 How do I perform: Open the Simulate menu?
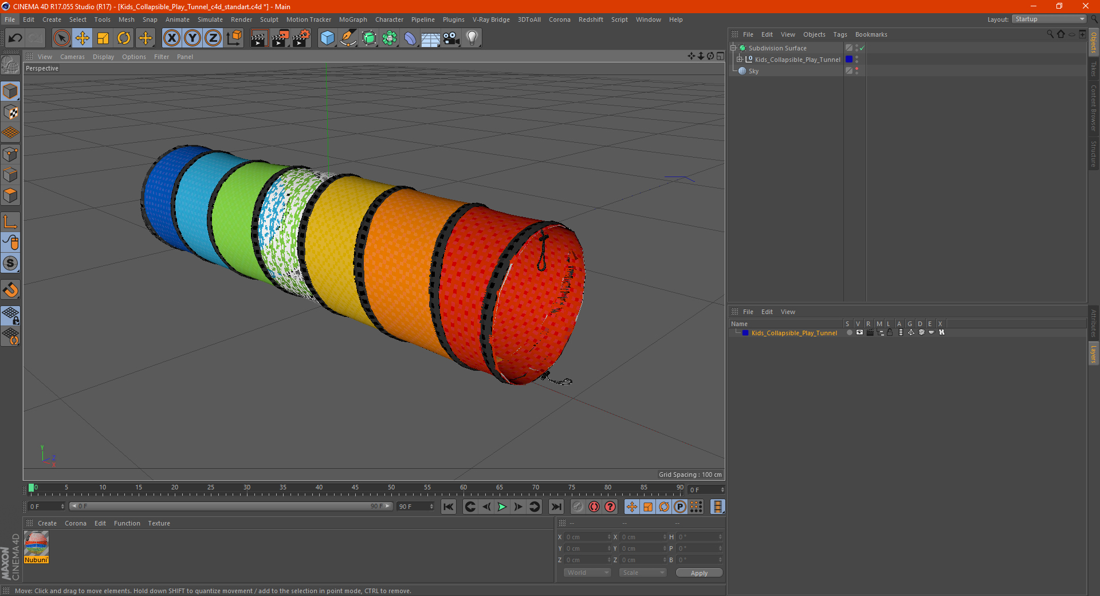point(210,19)
